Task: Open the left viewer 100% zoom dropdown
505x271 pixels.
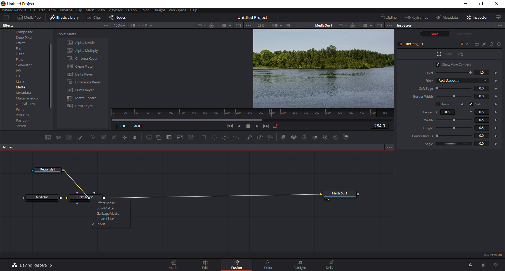Action: coord(119,26)
